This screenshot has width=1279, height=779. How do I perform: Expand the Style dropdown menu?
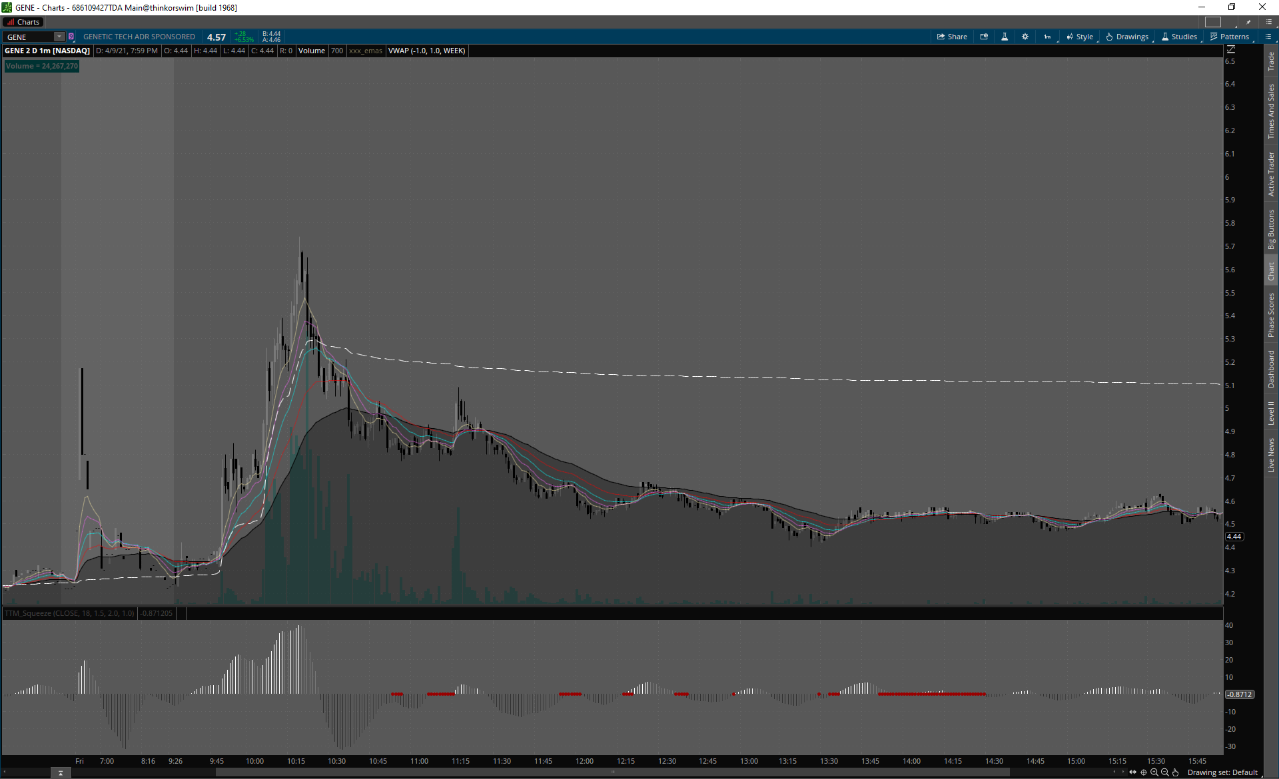1080,37
